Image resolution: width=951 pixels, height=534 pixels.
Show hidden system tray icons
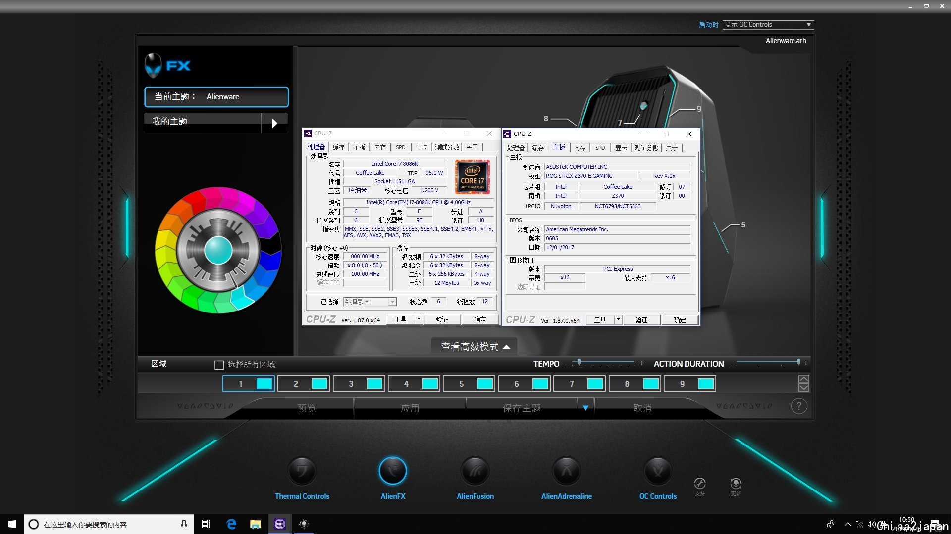848,524
